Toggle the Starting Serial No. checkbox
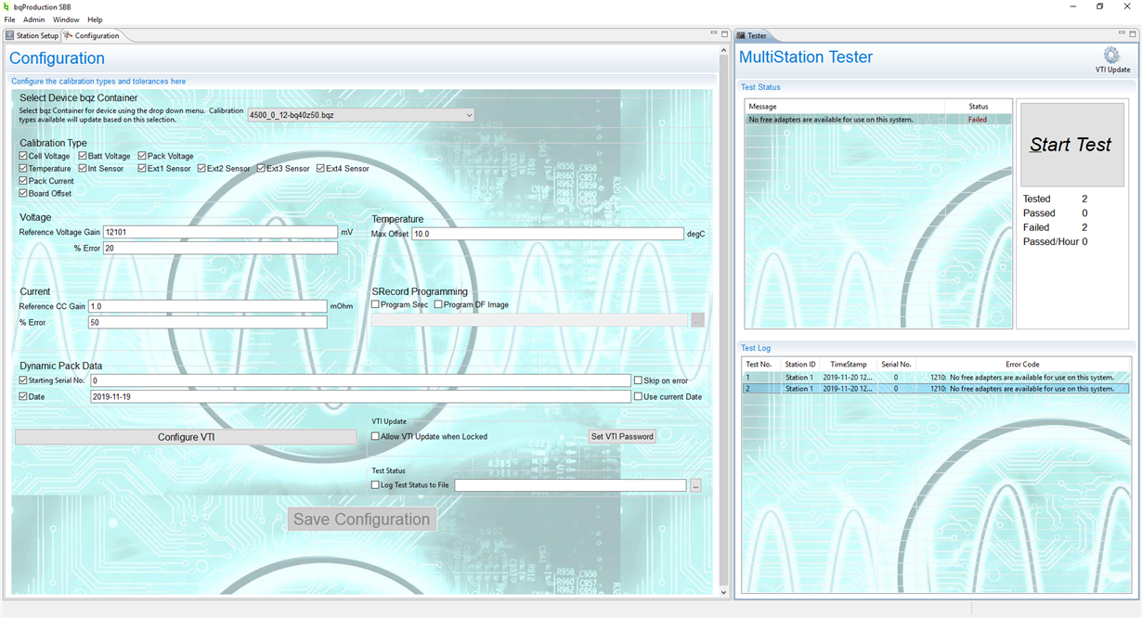This screenshot has width=1142, height=618. 23,380
